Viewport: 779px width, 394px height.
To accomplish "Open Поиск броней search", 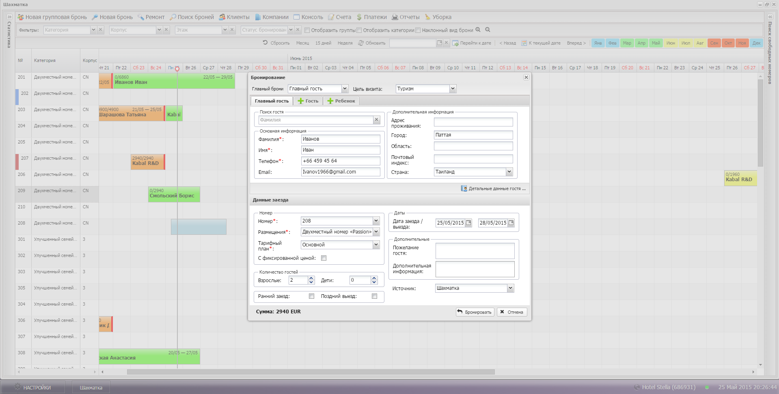I will pyautogui.click(x=192, y=17).
